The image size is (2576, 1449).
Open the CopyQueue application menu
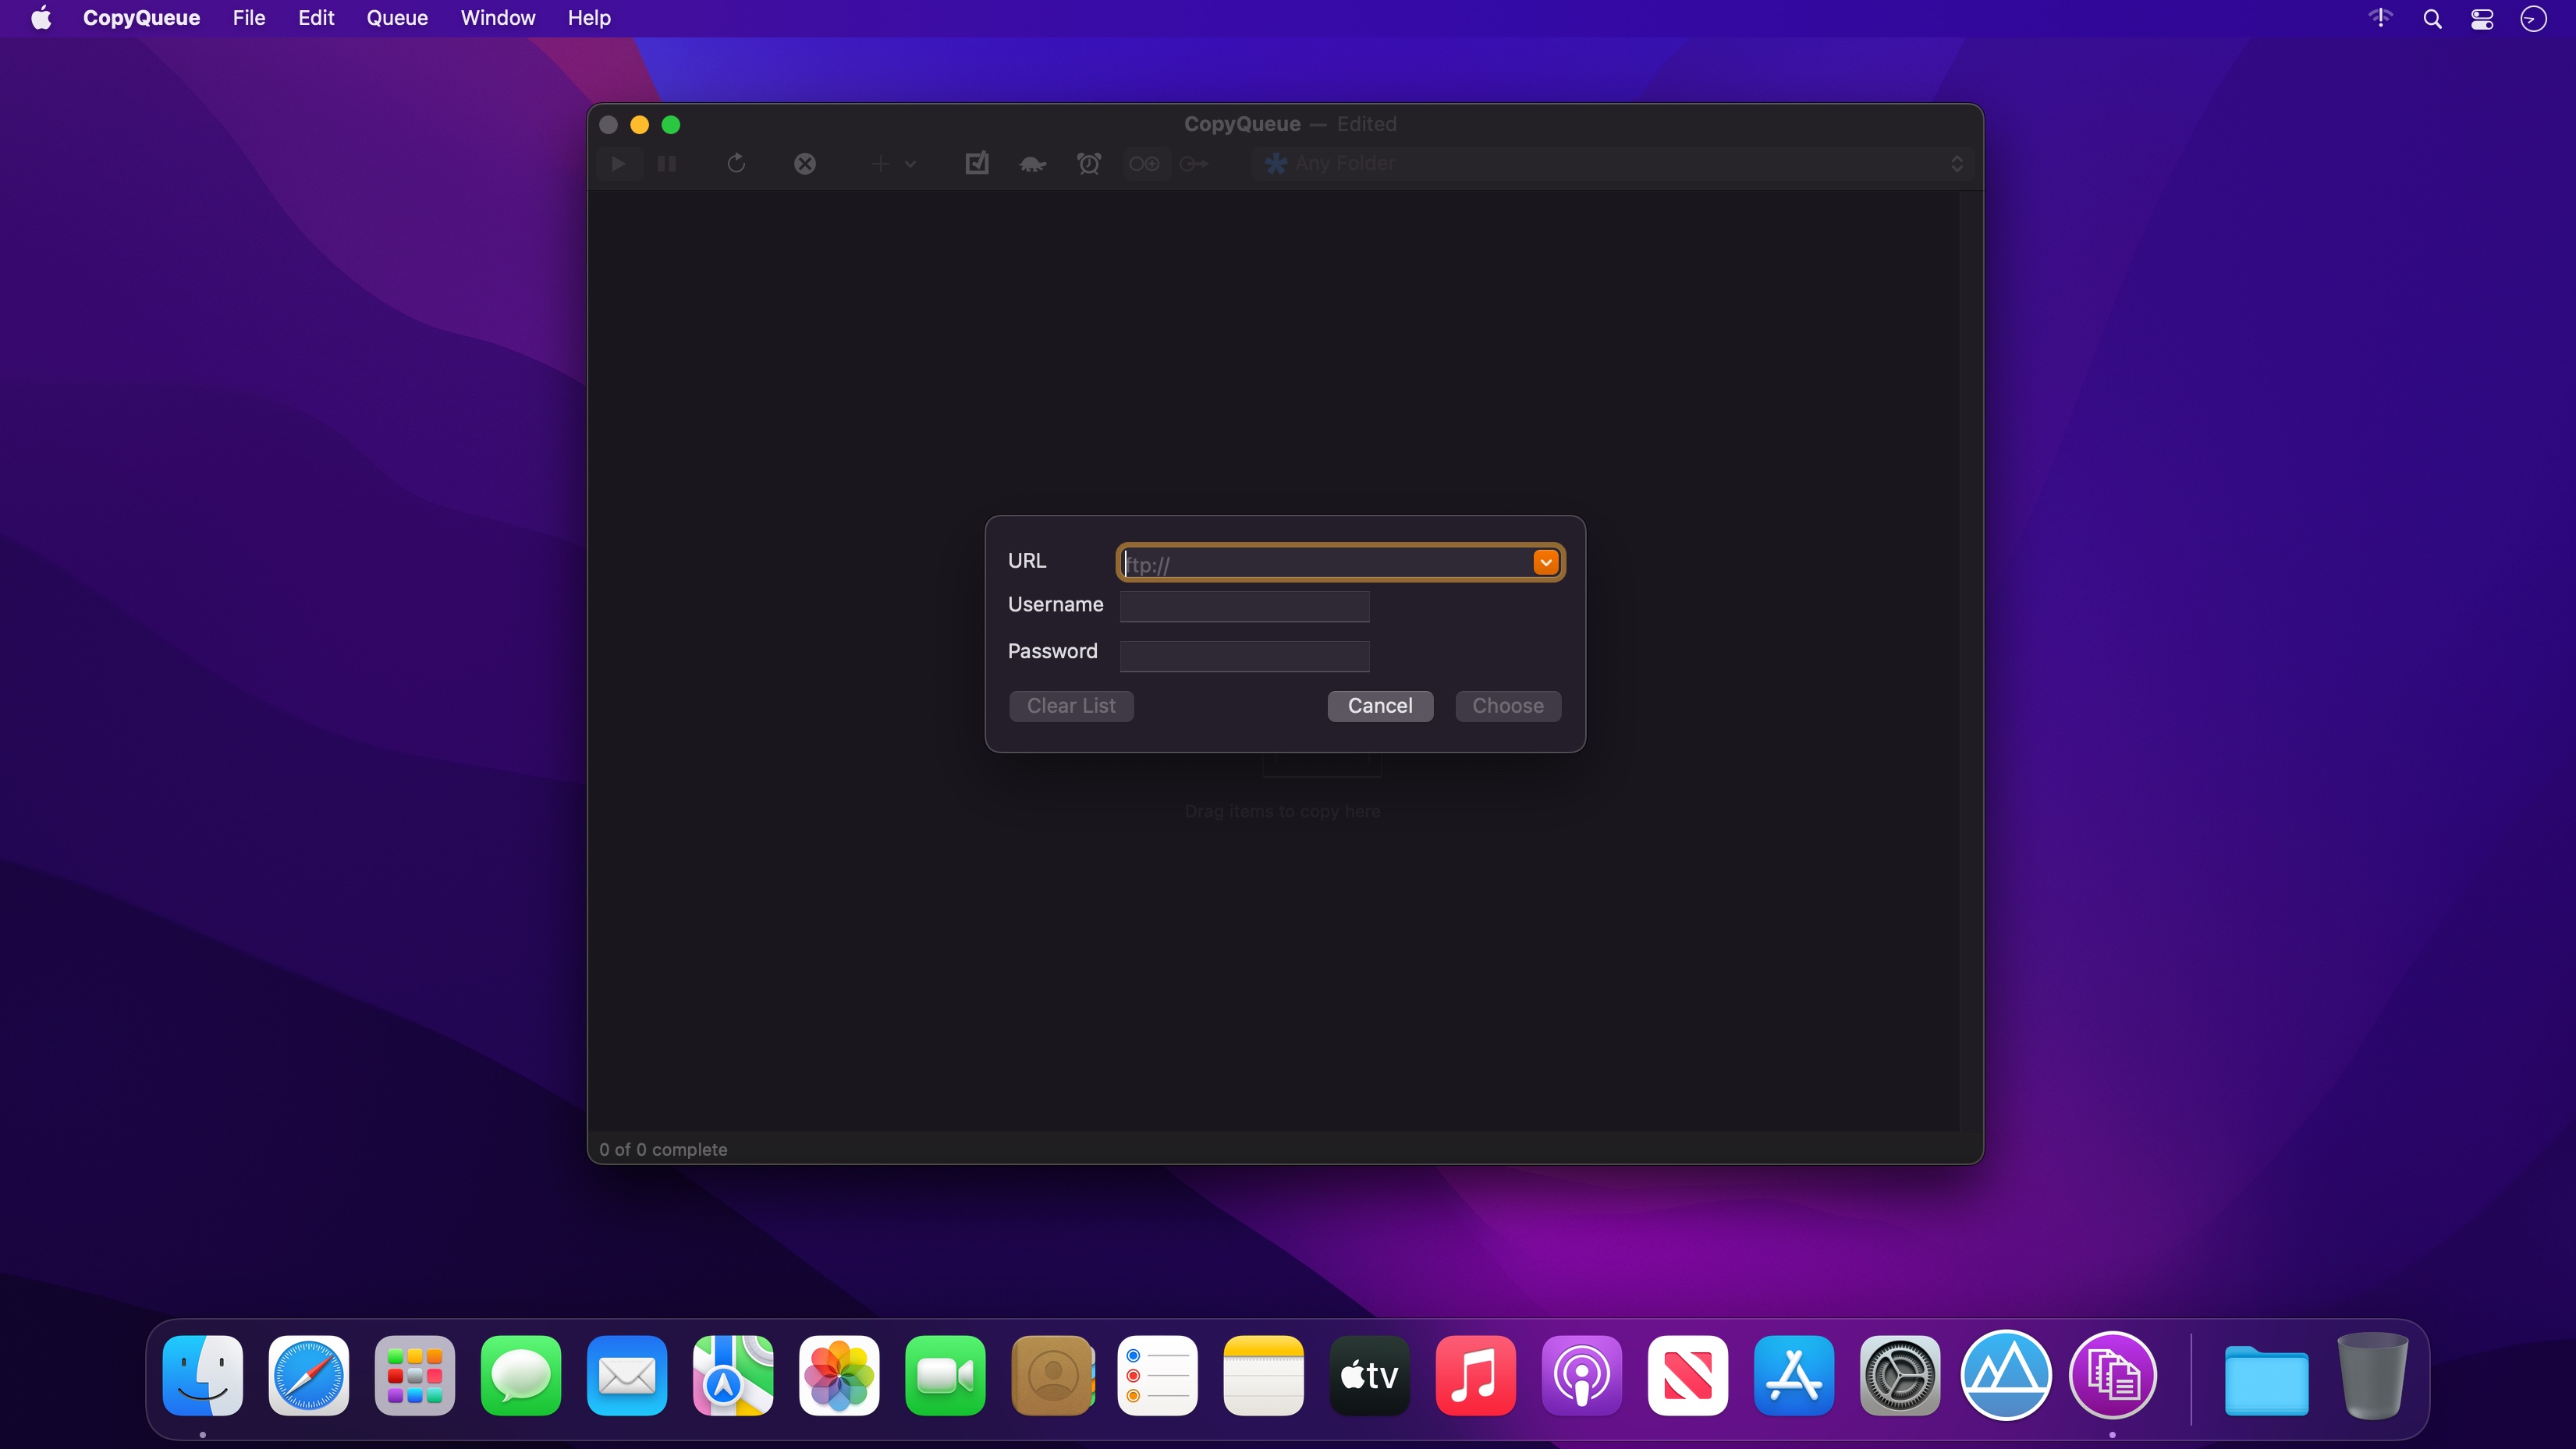[x=141, y=18]
